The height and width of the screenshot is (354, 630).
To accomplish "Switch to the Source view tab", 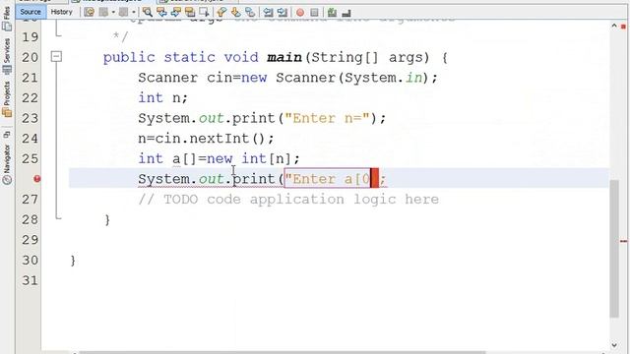I will pos(31,12).
